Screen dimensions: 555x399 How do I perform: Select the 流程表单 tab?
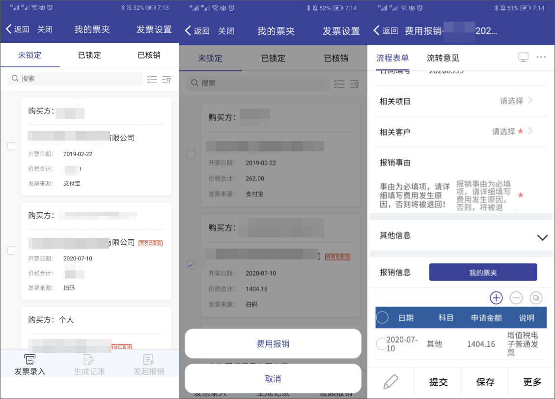(392, 58)
